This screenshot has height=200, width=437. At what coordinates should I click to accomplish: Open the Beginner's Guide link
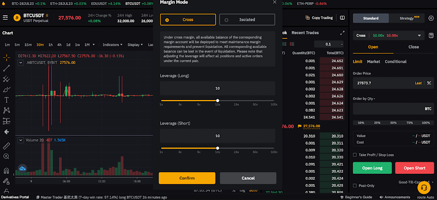[358, 197]
